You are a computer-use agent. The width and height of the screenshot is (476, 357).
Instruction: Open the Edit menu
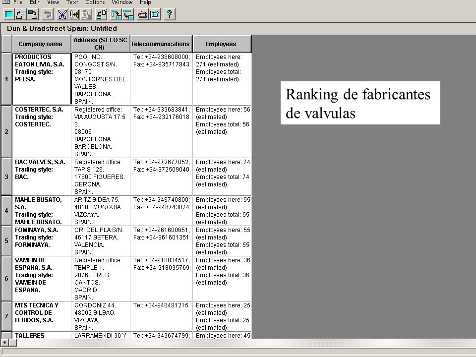(x=35, y=2)
